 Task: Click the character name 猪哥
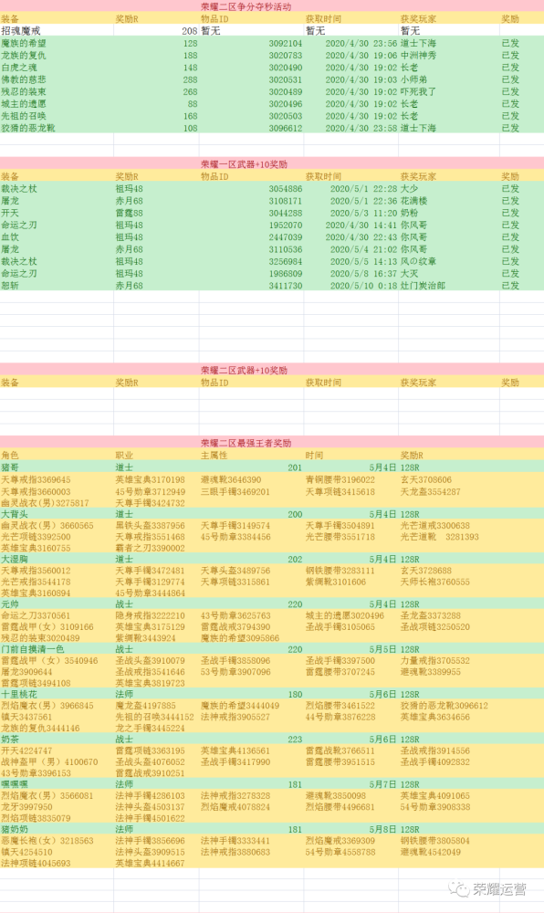[10, 467]
